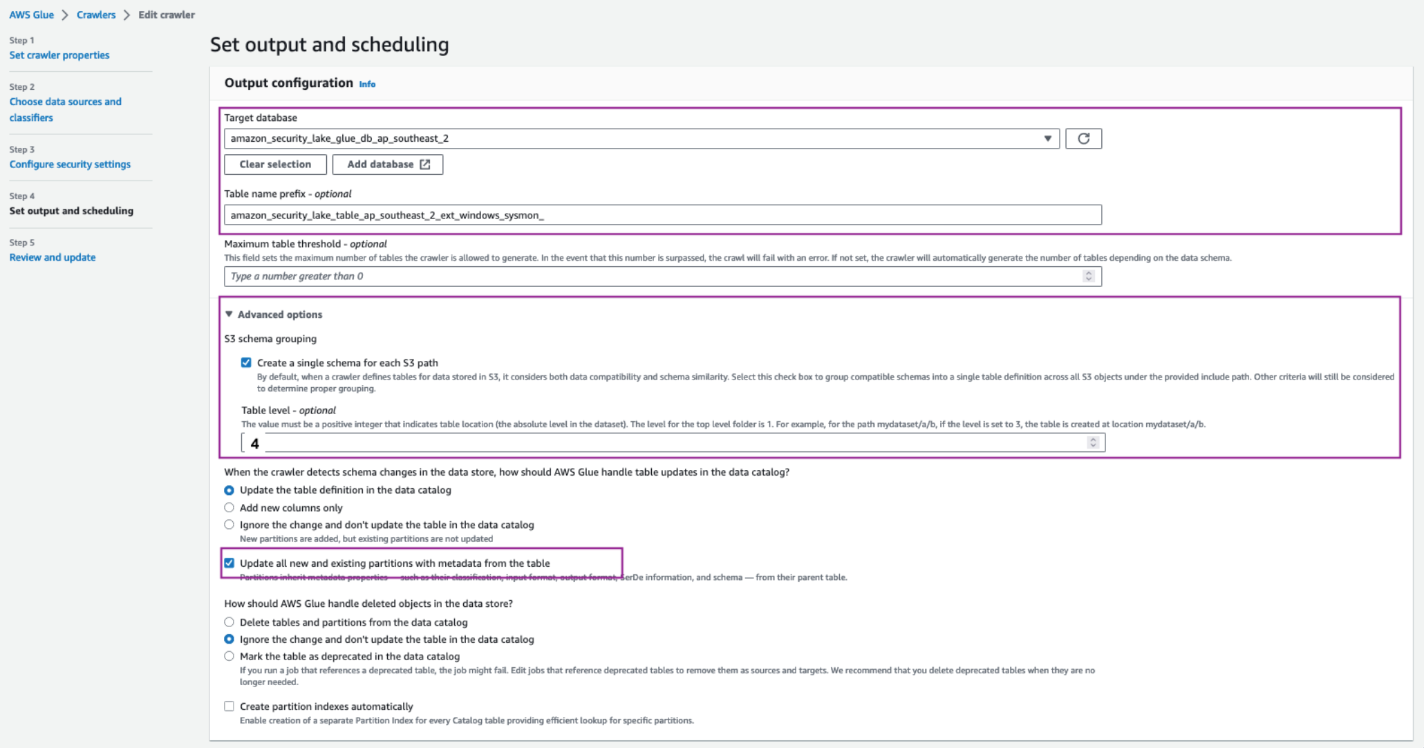Open the target database selection arrow
Viewport: 1424px width, 748px height.
point(1047,138)
